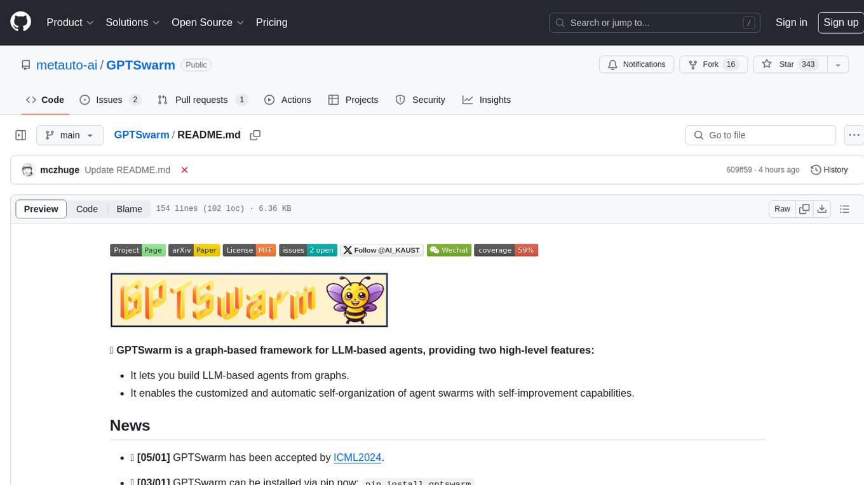Click the arXiv Paper badge
Screen dimensions: 864x485
[x=194, y=250]
